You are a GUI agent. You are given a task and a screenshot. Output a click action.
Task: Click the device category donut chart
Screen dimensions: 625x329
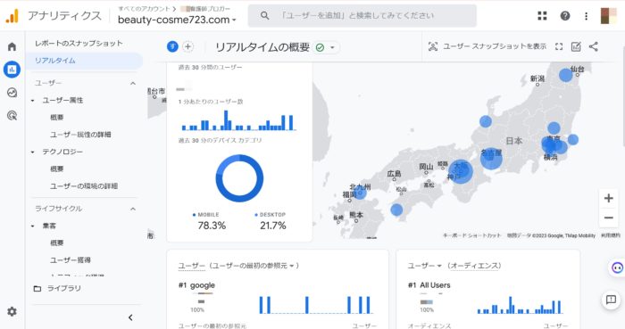coord(239,178)
